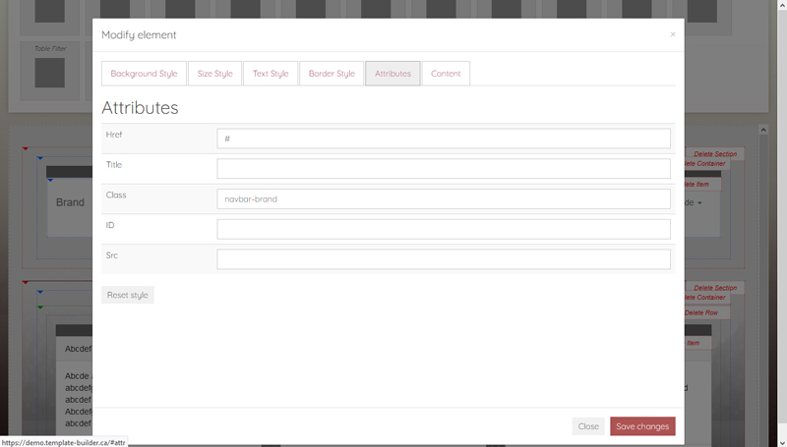
Task: Switch to the Content tab
Action: coord(446,74)
